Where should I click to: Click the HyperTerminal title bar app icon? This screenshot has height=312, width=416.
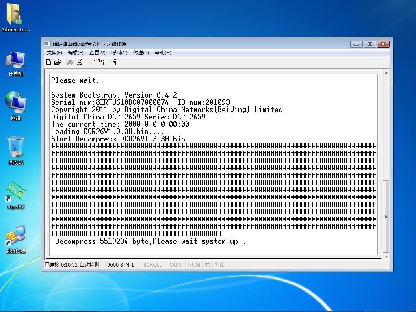coord(48,44)
